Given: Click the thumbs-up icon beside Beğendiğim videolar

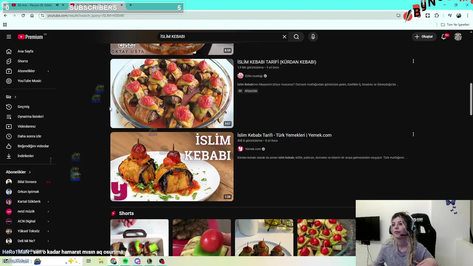Looking at the screenshot, I should (x=9, y=146).
